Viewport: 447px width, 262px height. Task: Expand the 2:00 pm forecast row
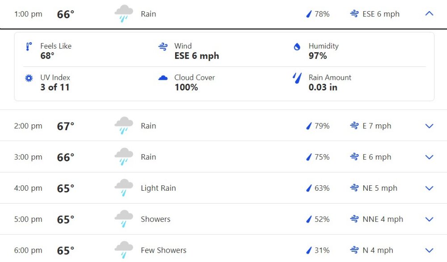click(429, 126)
